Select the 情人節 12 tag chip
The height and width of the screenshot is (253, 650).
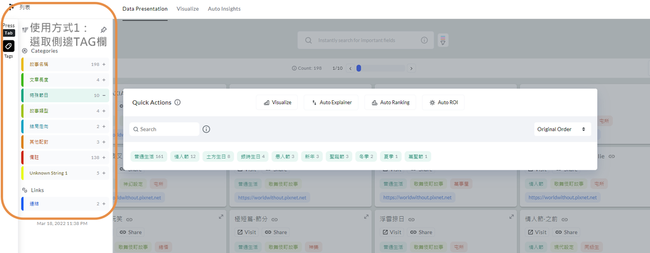click(x=185, y=157)
